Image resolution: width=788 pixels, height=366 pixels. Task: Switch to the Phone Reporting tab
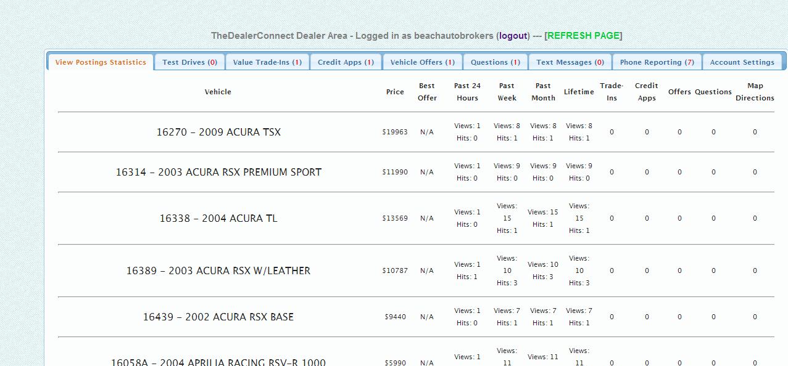657,62
